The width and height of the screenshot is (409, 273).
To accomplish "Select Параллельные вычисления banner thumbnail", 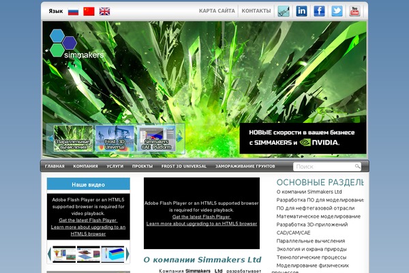I will (x=73, y=138).
